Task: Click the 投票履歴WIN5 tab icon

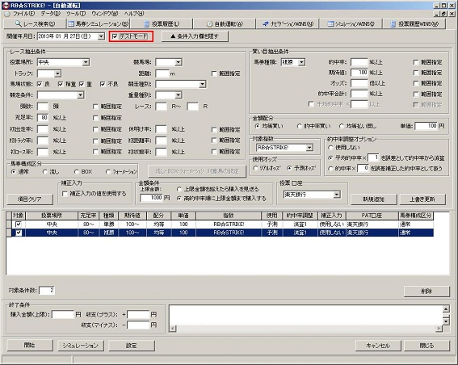Action: pos(393,24)
